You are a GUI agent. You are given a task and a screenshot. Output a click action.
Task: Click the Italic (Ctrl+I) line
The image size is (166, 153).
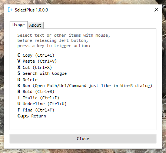click(x=41, y=98)
